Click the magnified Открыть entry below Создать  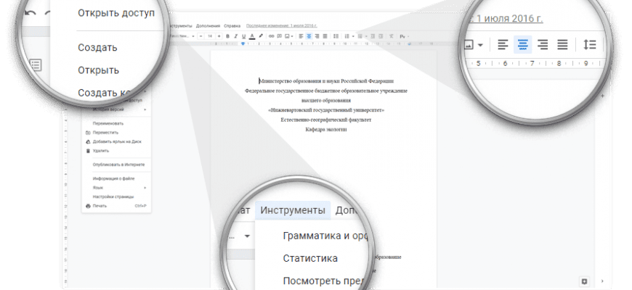(x=98, y=70)
